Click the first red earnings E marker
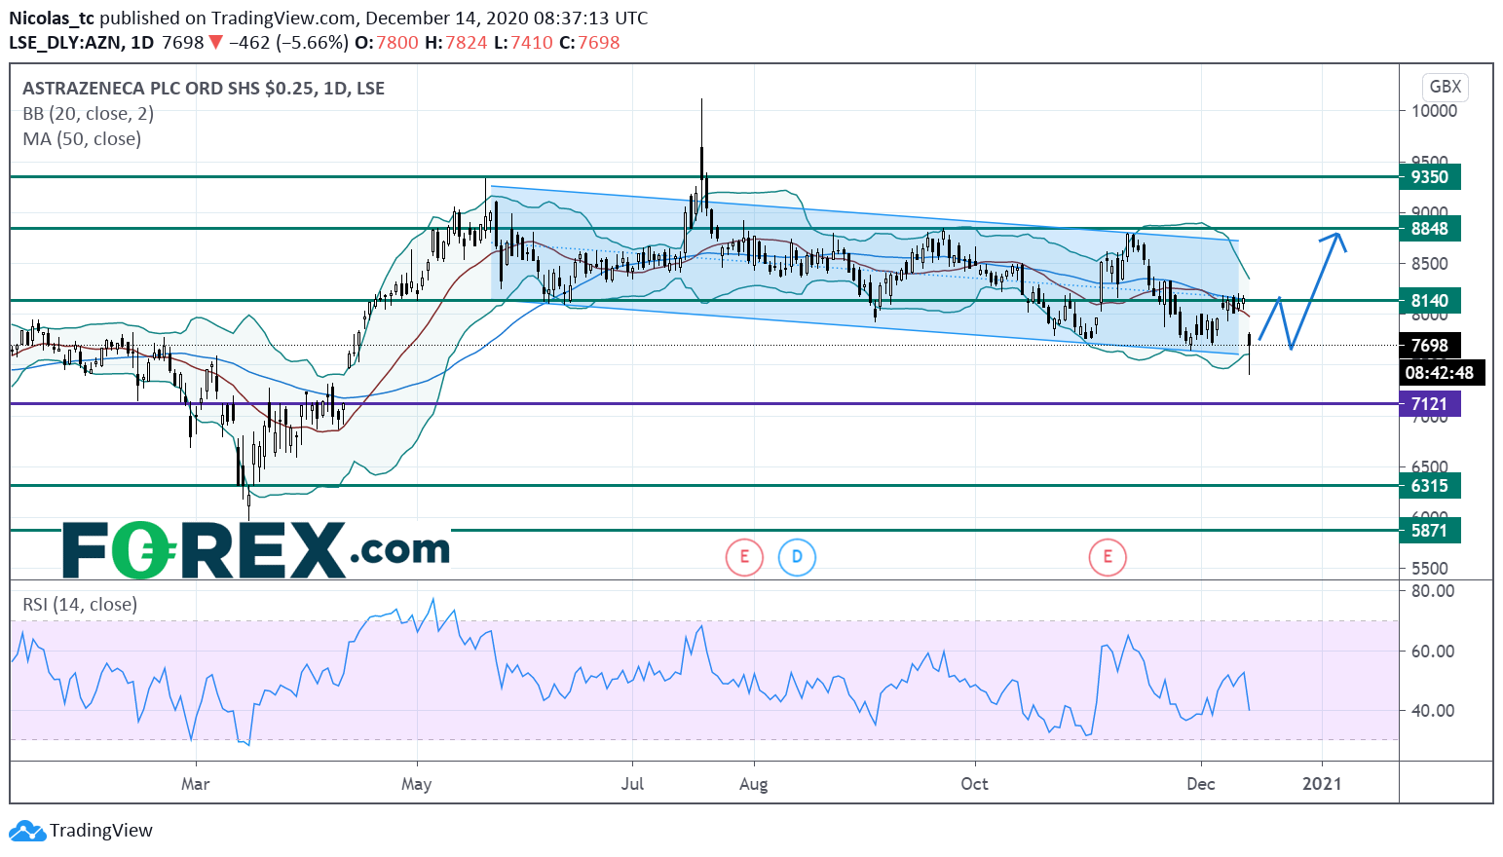This screenshot has width=1503, height=857. point(744,557)
